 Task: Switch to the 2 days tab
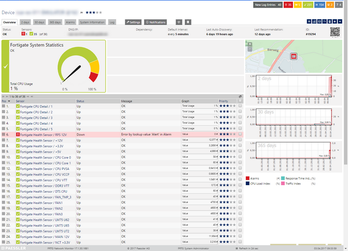coord(25,22)
